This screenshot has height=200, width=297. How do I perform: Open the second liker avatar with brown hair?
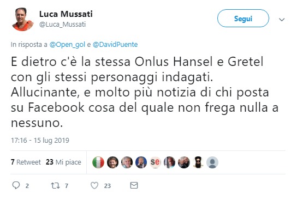(112, 162)
